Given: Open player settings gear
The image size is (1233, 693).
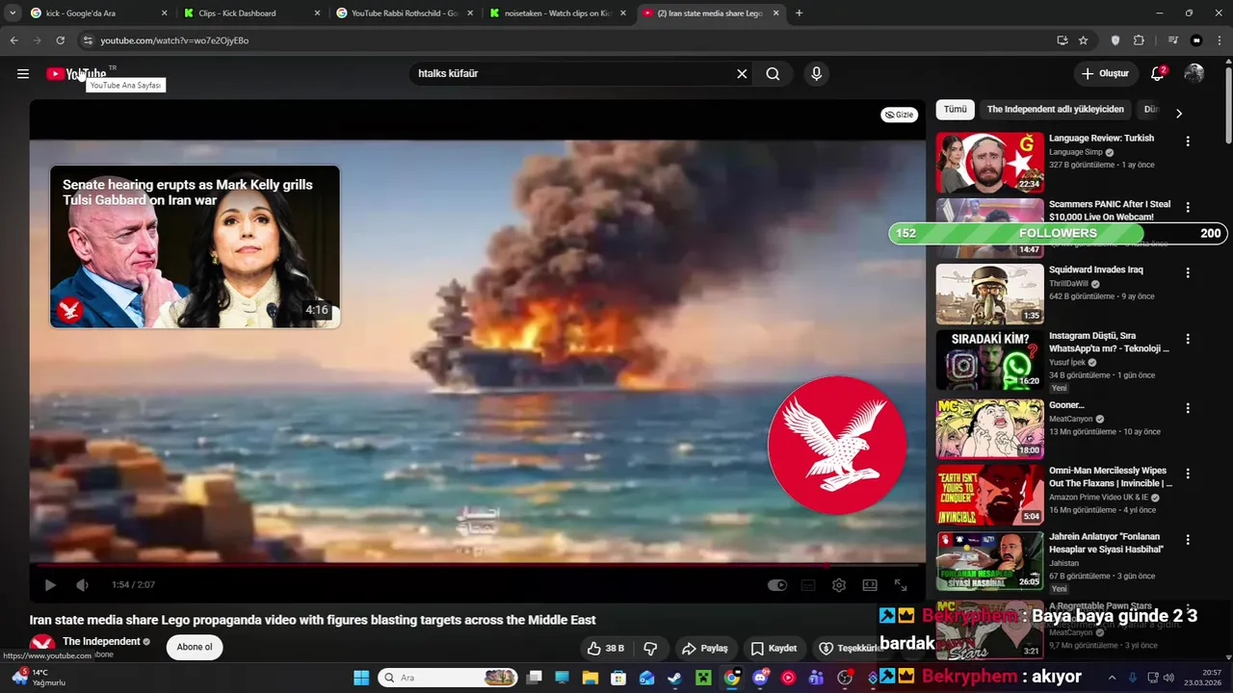Looking at the screenshot, I should pos(839,585).
